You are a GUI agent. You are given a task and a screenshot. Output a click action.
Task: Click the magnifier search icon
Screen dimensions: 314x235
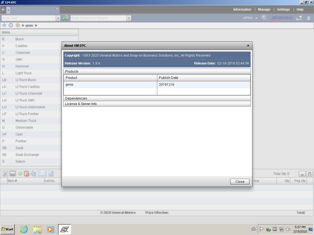[x=264, y=18]
